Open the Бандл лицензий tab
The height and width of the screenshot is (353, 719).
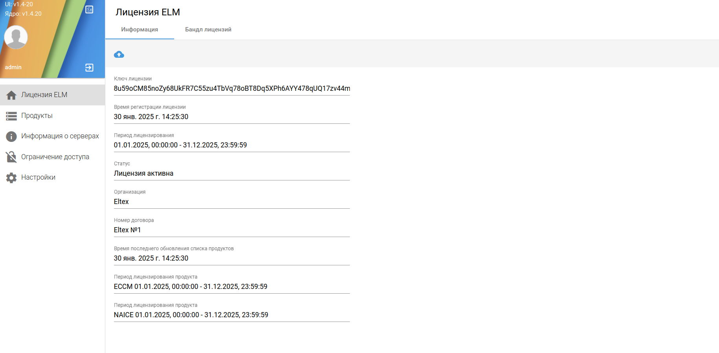tap(208, 29)
